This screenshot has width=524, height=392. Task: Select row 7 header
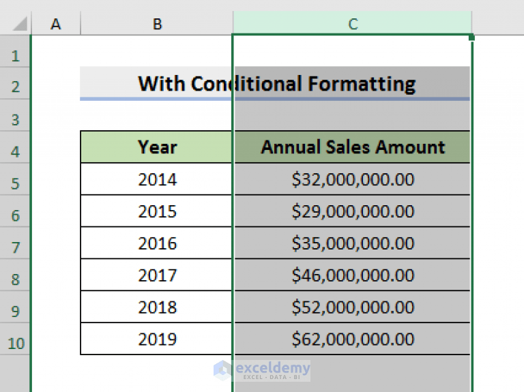click(x=15, y=243)
